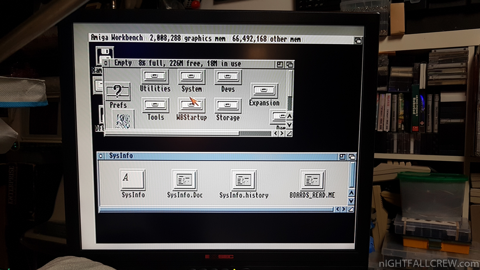Click zoom gadget of SysInfo window

[342, 157]
